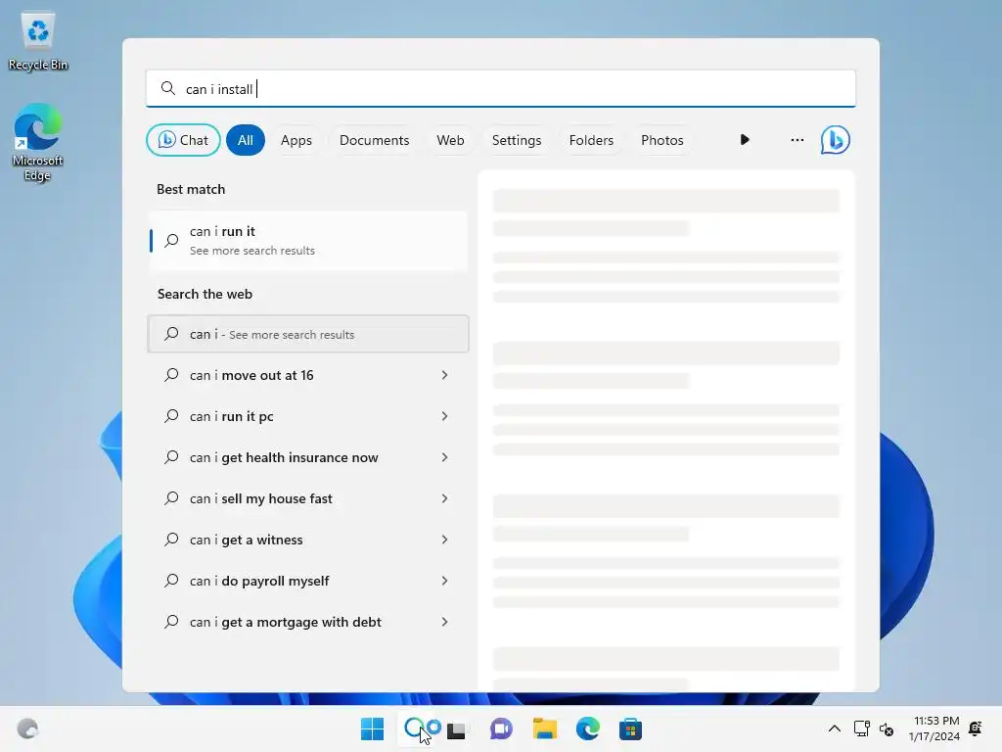Open the notification center bell icon
Viewport: 1002px width, 752px height.
pyautogui.click(x=976, y=728)
